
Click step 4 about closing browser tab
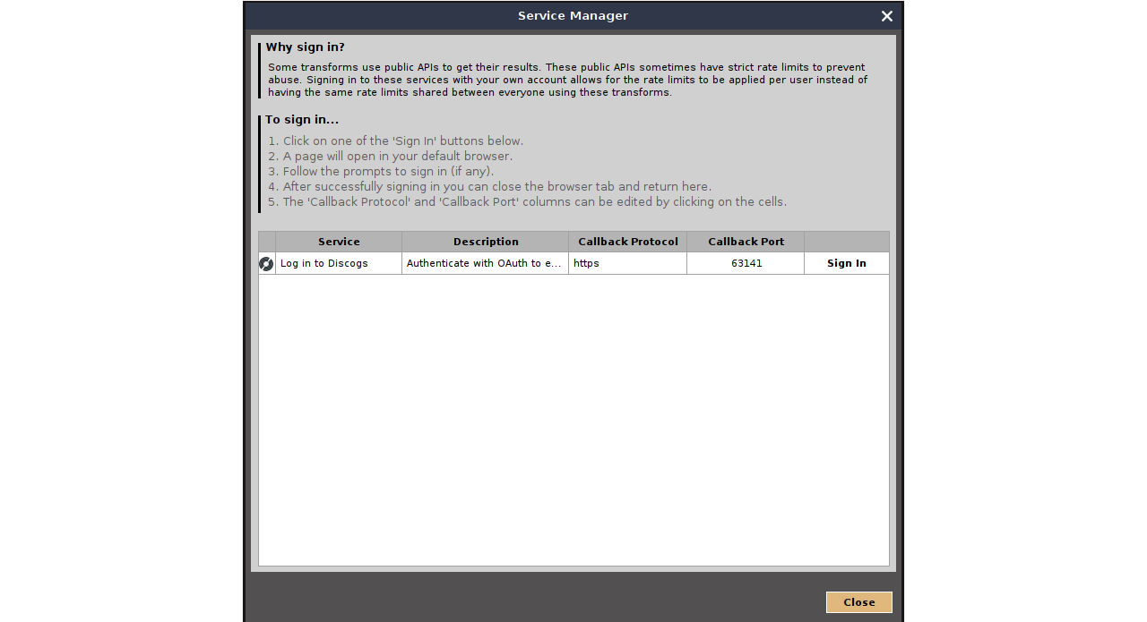(489, 187)
